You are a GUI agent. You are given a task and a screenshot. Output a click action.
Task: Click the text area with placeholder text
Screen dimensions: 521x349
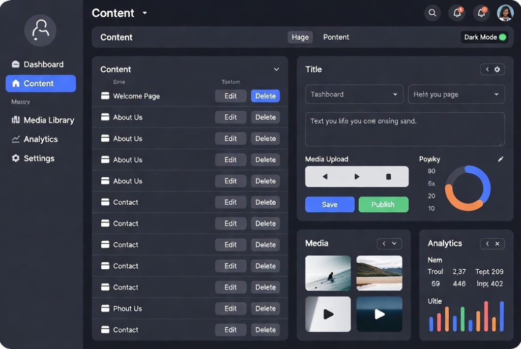tap(404, 129)
